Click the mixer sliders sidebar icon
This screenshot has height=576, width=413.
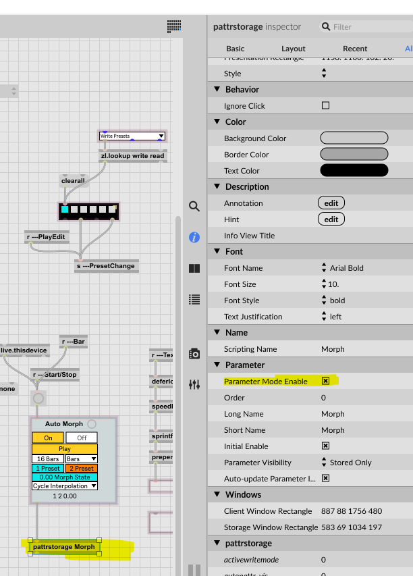point(194,384)
